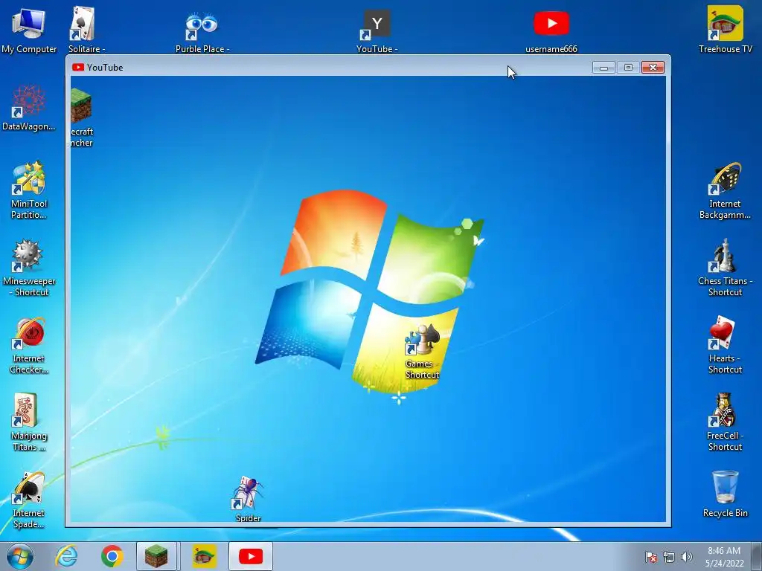Select the Chess Titans shortcut
This screenshot has width=762, height=571.
tap(725, 268)
